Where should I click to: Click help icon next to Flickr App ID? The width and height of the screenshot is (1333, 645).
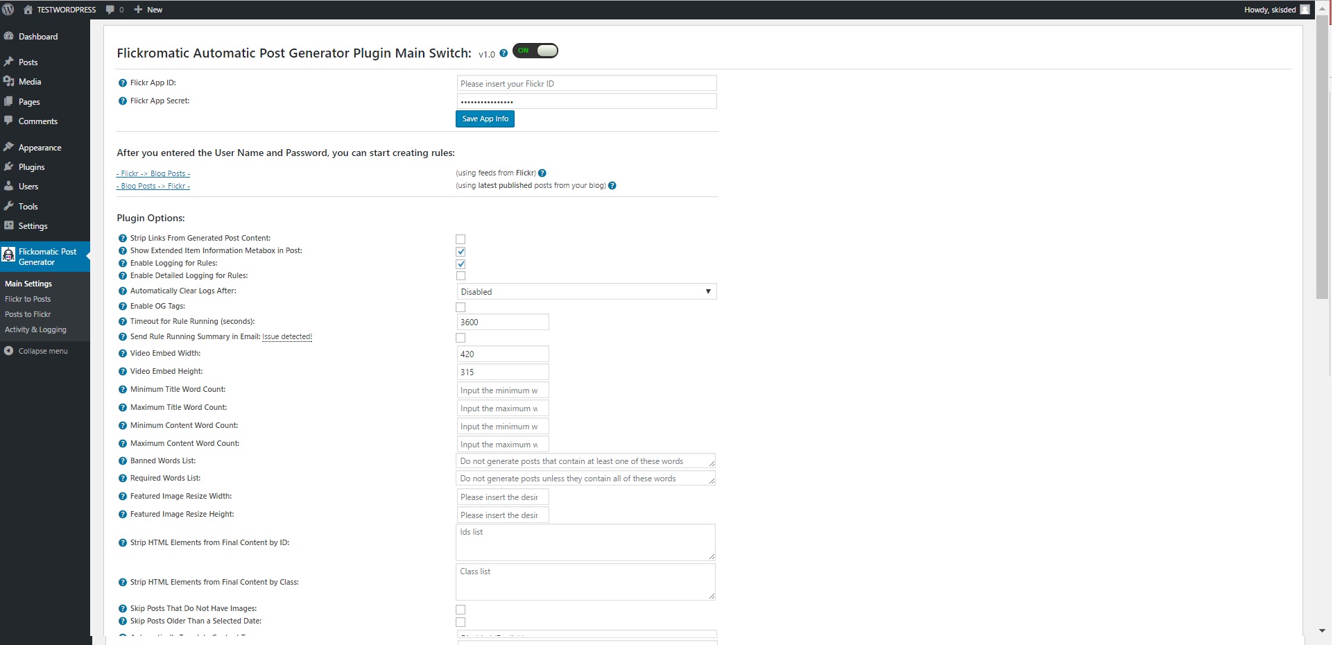[x=123, y=83]
